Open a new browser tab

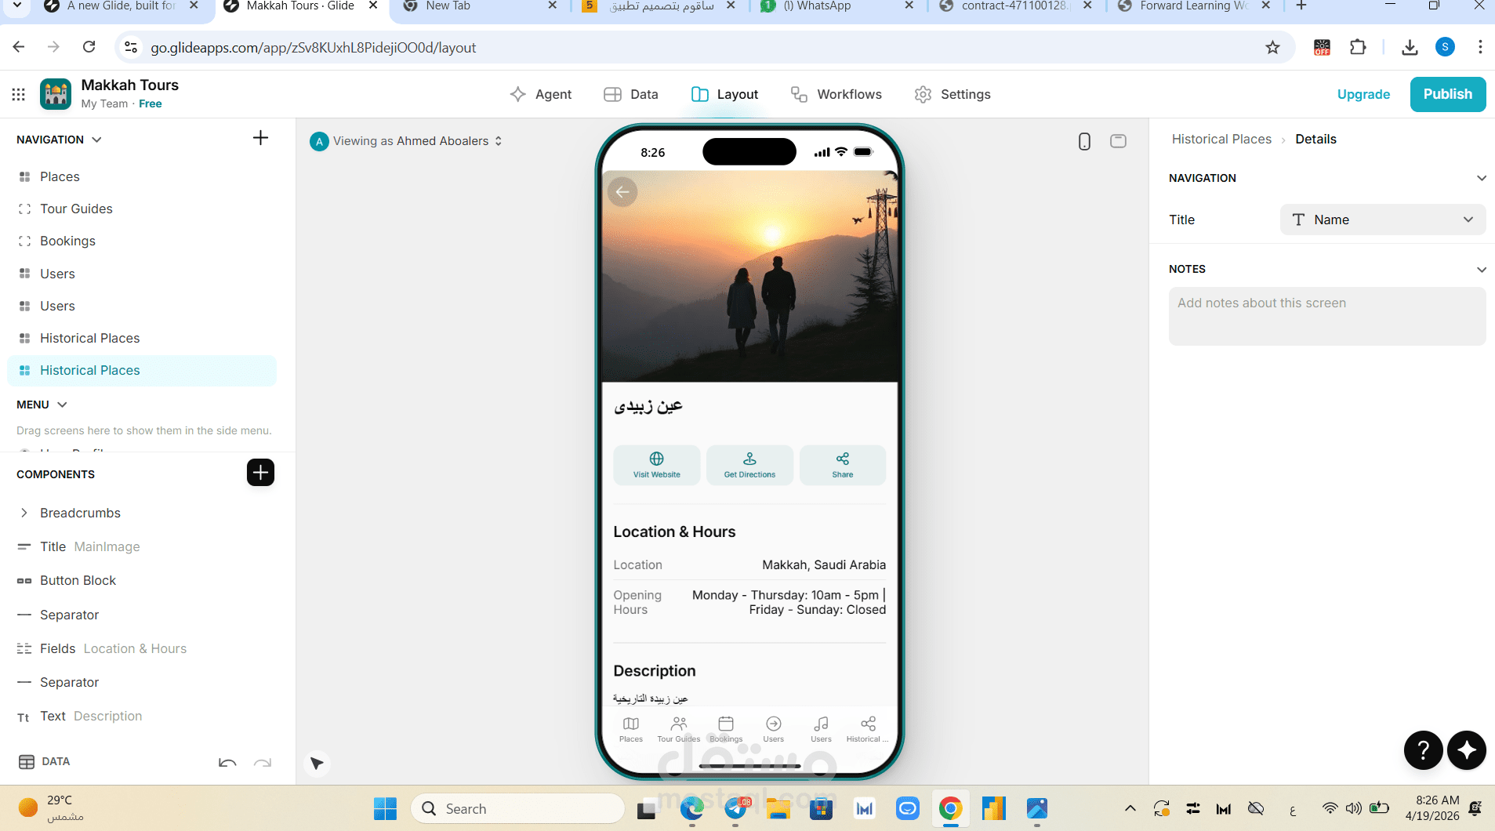click(1301, 5)
